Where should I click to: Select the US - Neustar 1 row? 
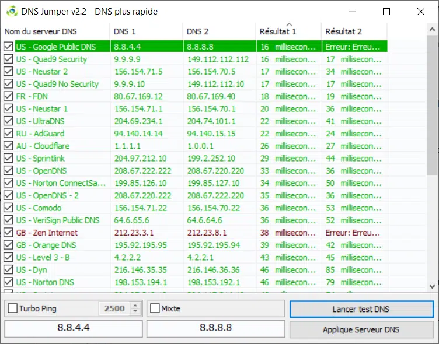pos(196,108)
